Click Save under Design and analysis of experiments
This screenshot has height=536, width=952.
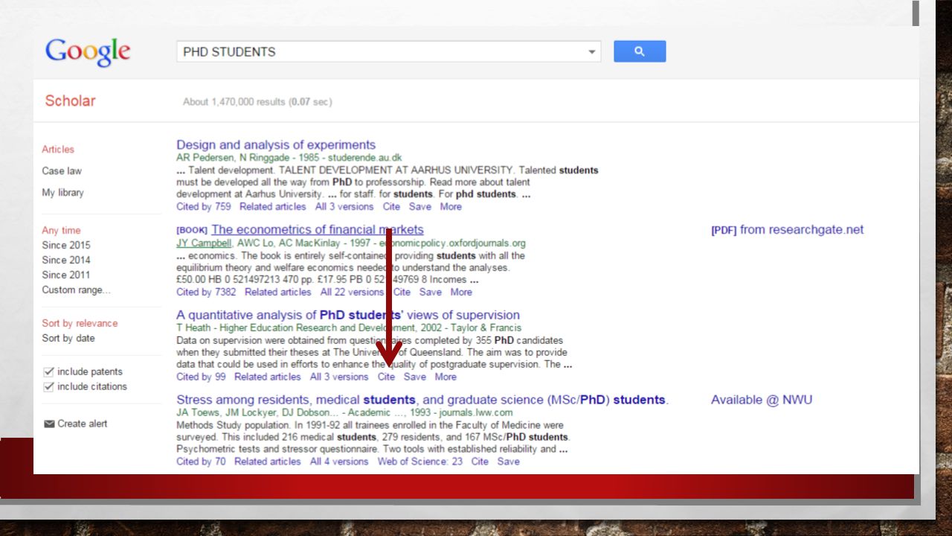419,206
